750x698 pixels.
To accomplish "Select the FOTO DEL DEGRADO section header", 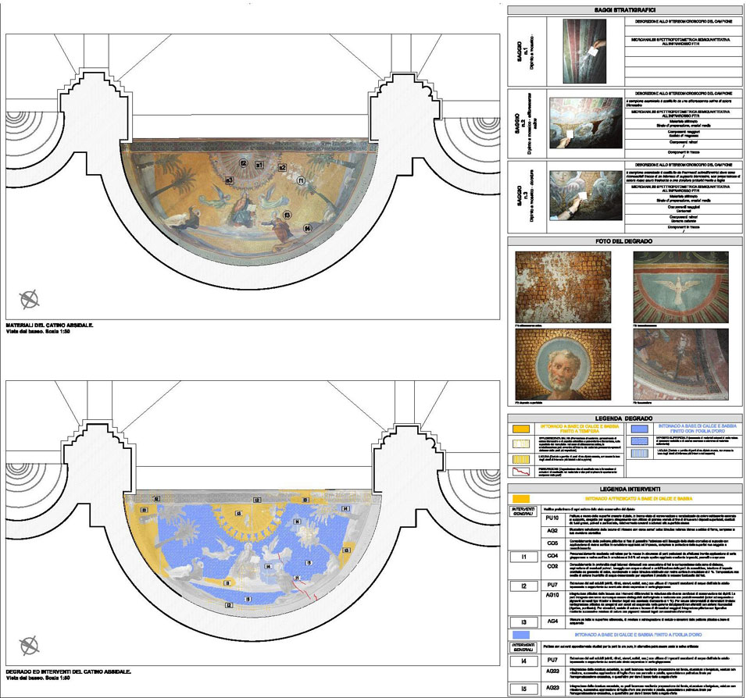I will (x=625, y=241).
